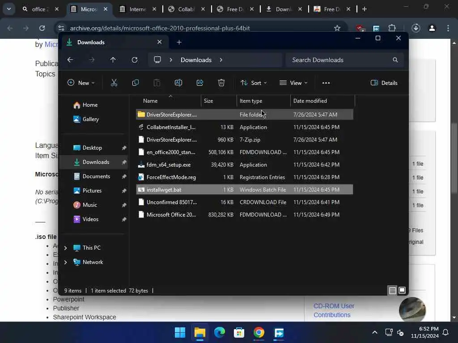Show hidden system tray icons
The width and height of the screenshot is (458, 343).
pos(375,332)
